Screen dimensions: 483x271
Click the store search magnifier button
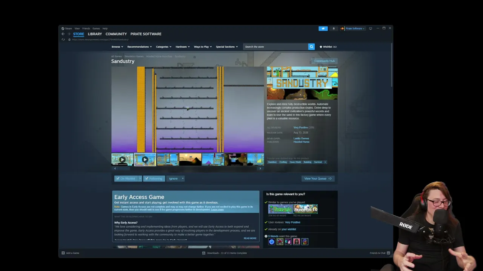(x=311, y=47)
